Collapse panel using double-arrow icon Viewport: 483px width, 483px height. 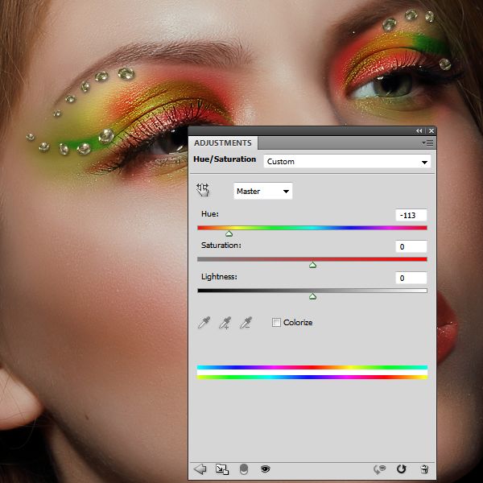point(419,130)
